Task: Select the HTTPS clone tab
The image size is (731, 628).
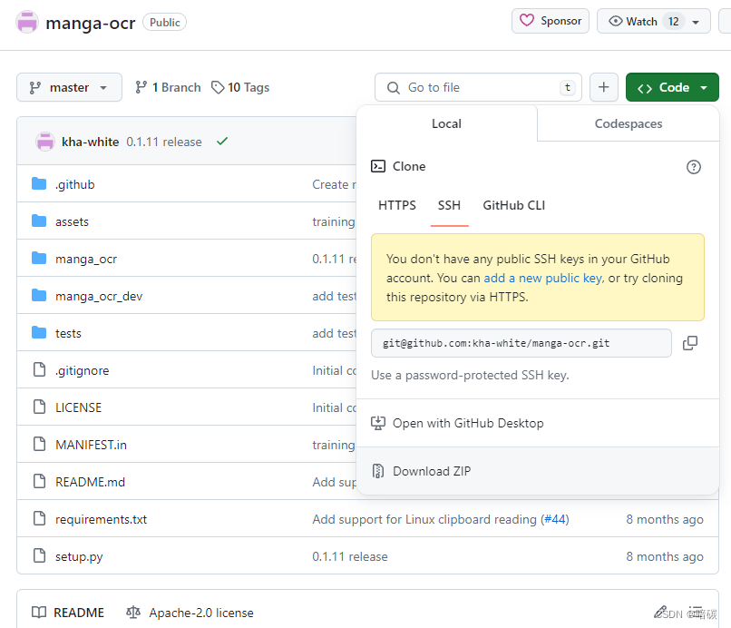Action: [x=396, y=205]
